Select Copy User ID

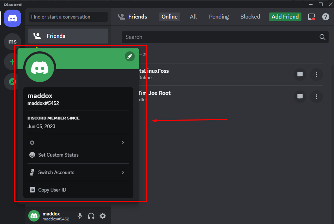click(x=78, y=190)
